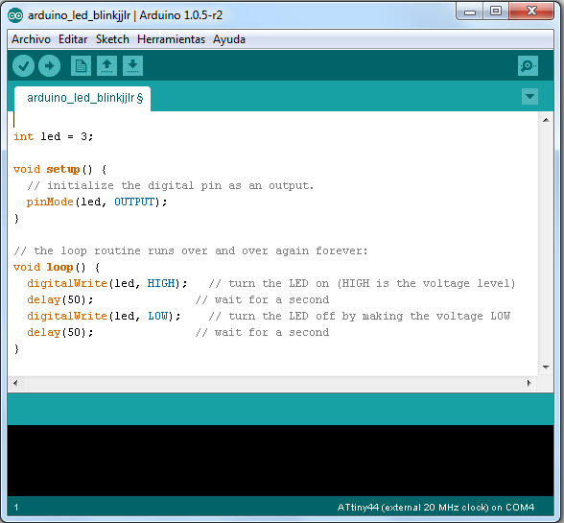Click the horizontal scrollbar right arrow

pos(529,383)
